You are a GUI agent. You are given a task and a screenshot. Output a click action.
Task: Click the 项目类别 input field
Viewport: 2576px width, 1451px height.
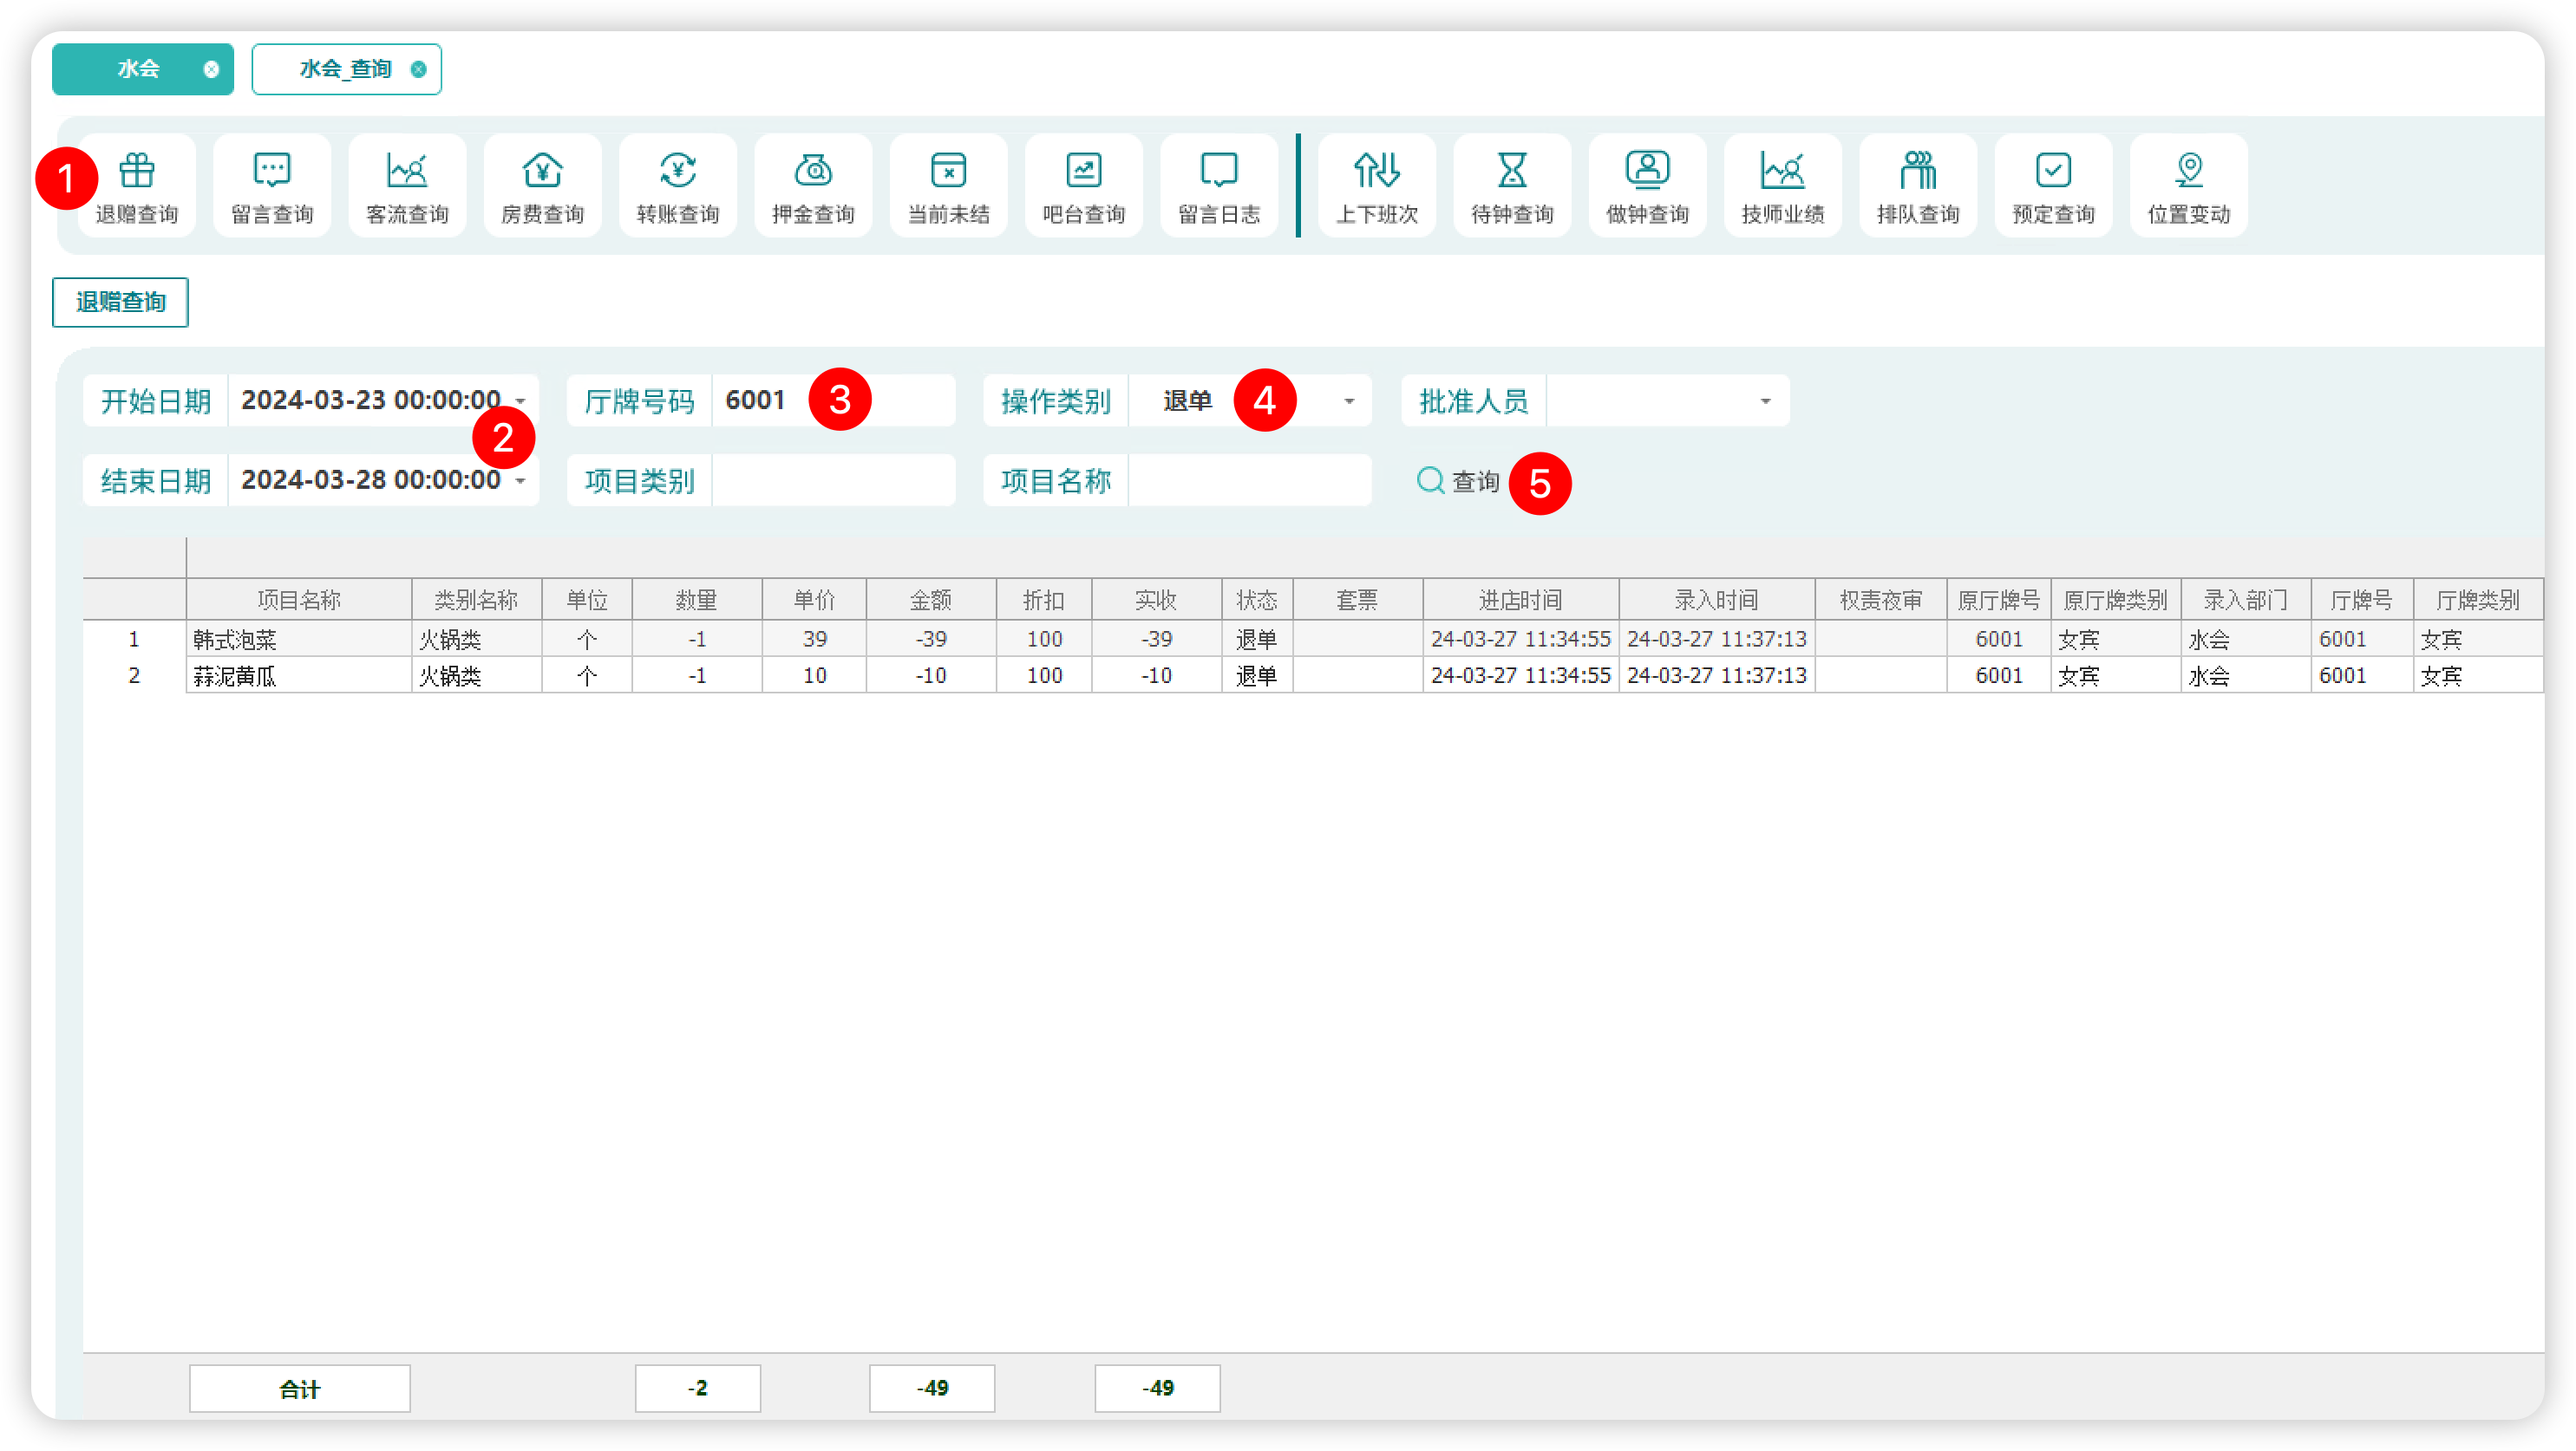[834, 481]
